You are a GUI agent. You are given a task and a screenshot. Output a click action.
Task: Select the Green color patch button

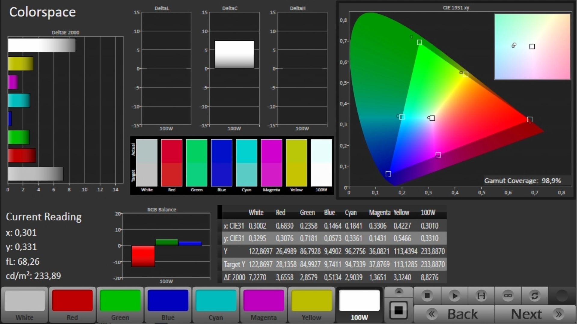click(120, 305)
